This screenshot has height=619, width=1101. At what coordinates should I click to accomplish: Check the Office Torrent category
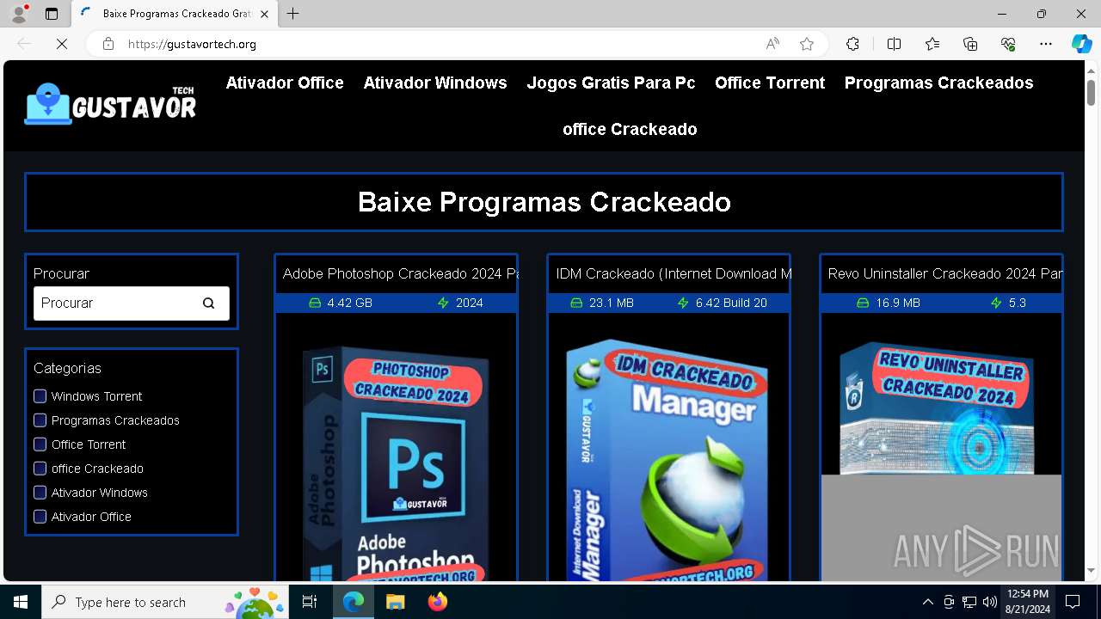tap(40, 444)
